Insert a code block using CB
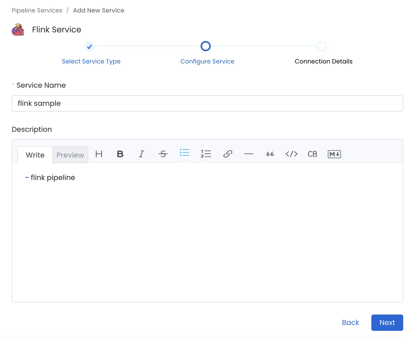This screenshot has width=418, height=339. coord(312,154)
